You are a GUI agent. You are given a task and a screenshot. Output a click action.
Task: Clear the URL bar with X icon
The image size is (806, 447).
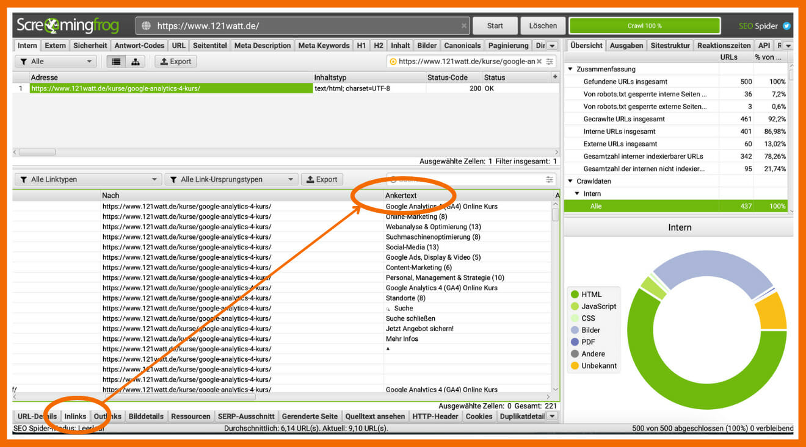click(x=464, y=26)
